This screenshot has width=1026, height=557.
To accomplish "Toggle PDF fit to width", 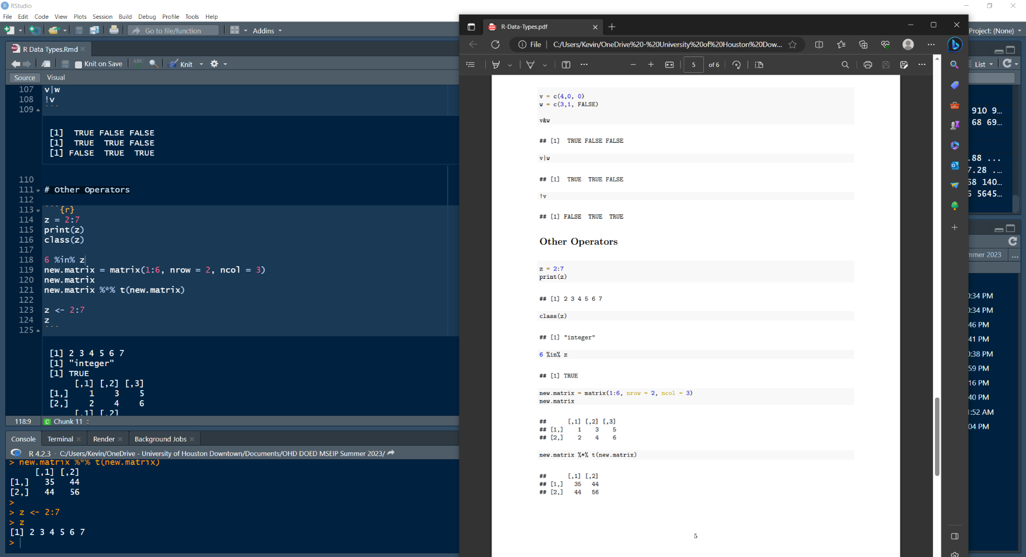I will (669, 65).
